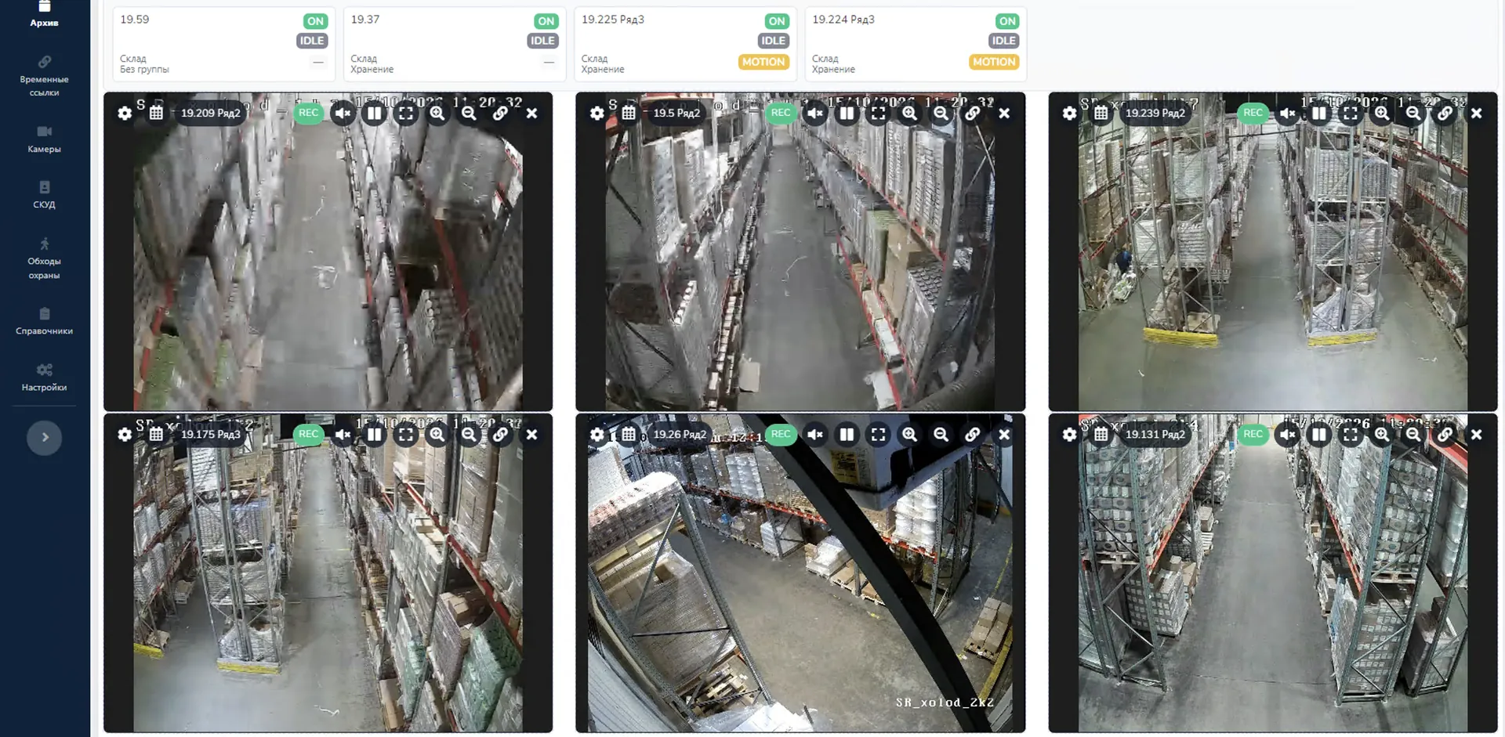Open the Настройки section in sidebar
Image resolution: width=1505 pixels, height=737 pixels.
point(44,378)
